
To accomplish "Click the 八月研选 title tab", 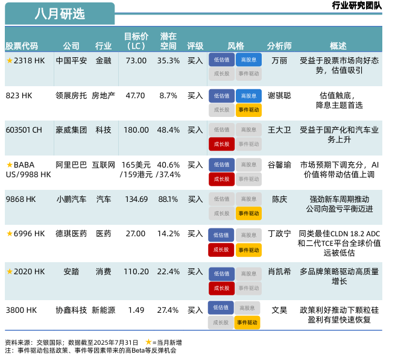I will click(60, 14).
